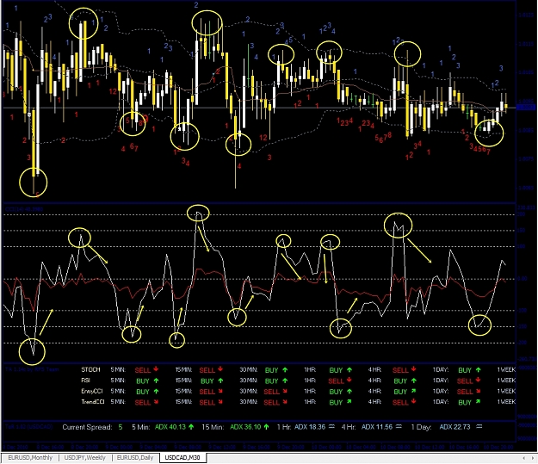Image resolution: width=538 pixels, height=464 pixels.
Task: Click the red down arrow of RSI 1HR SELL
Action: (x=349, y=380)
